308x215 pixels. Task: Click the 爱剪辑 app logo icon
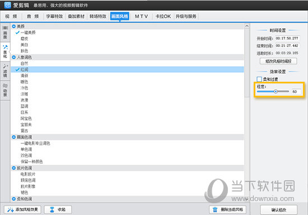click(x=7, y=5)
